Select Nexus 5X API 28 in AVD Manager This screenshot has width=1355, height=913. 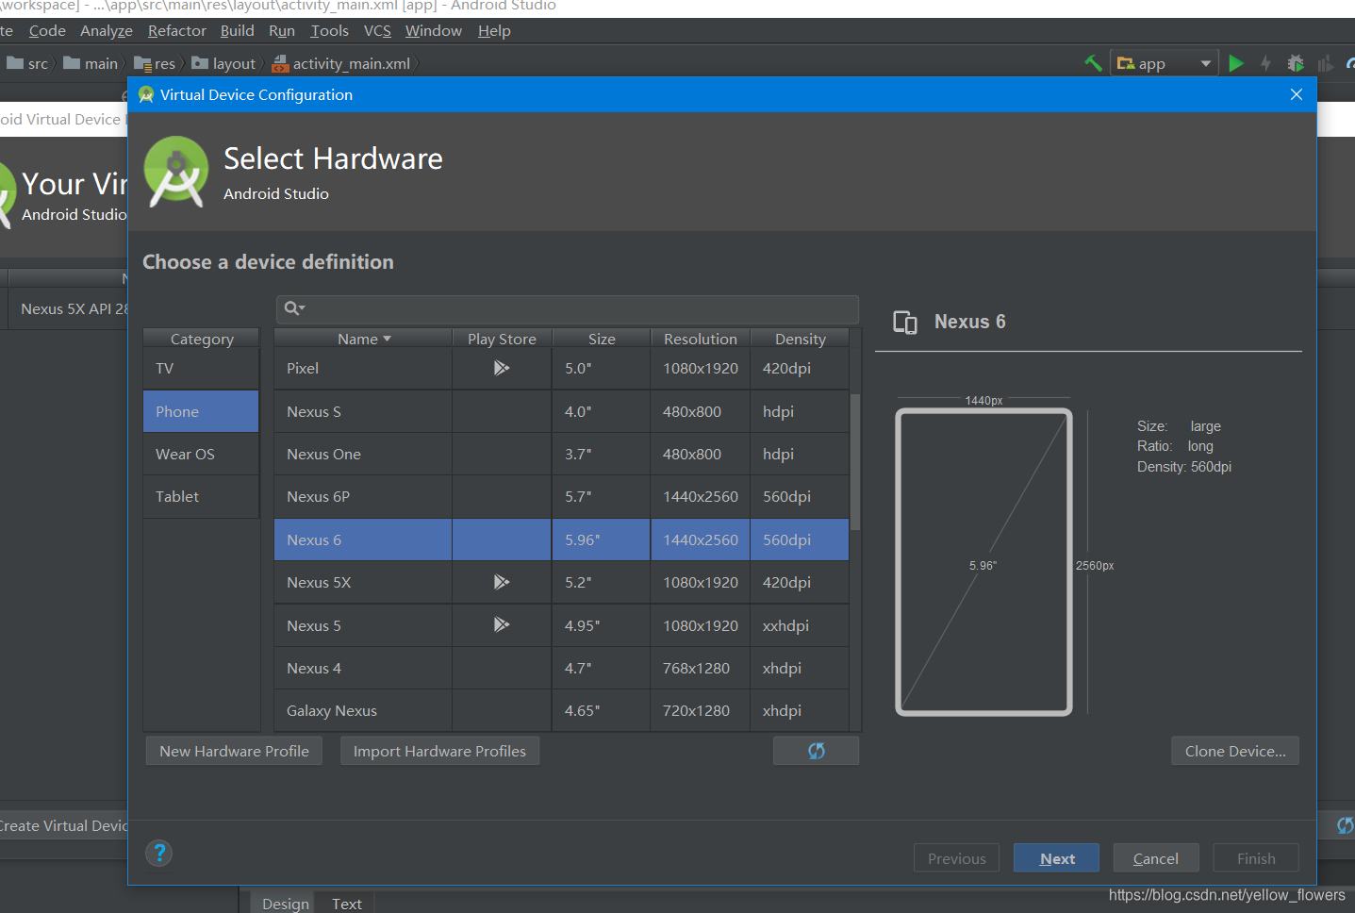coord(68,308)
